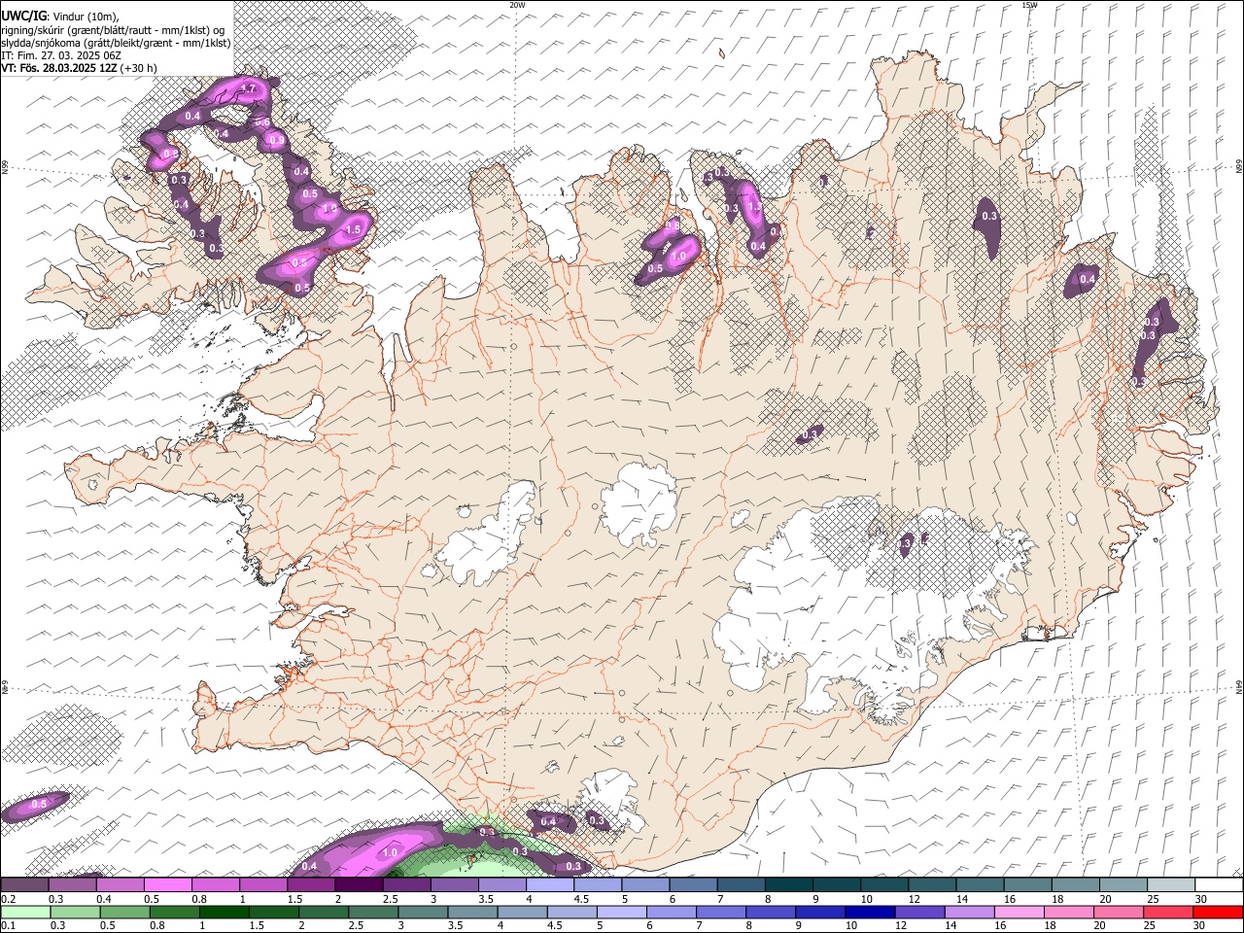Click the '15W' longitude label
The width and height of the screenshot is (1244, 933).
[x=1029, y=5]
